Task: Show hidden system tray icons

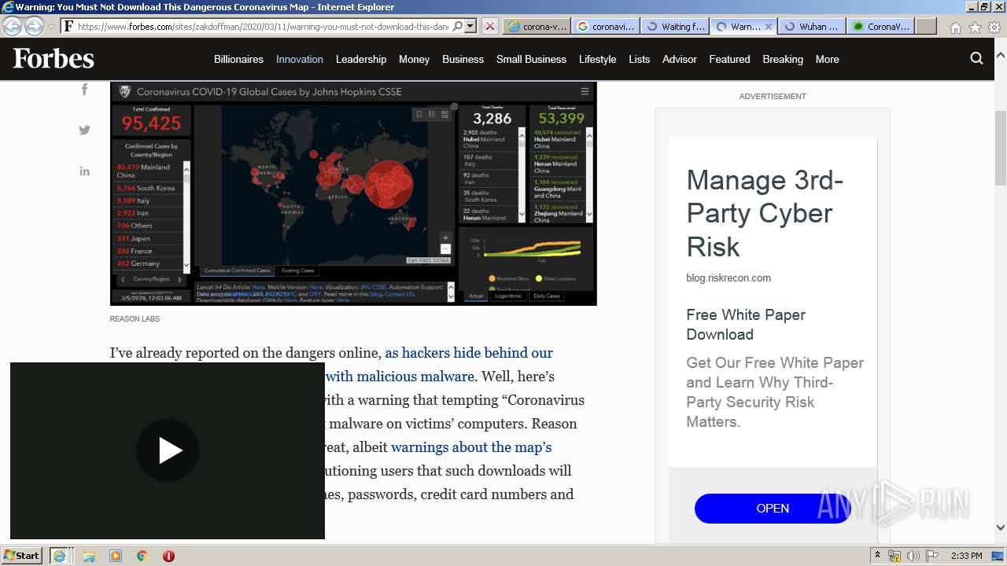Action: click(x=878, y=556)
